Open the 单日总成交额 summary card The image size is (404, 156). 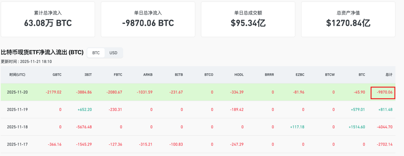click(248, 19)
